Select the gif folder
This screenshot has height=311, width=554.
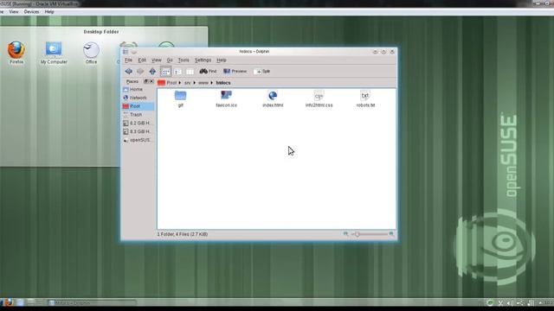click(x=181, y=98)
